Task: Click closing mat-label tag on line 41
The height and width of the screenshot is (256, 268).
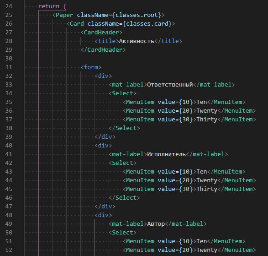Action: coord(207,154)
